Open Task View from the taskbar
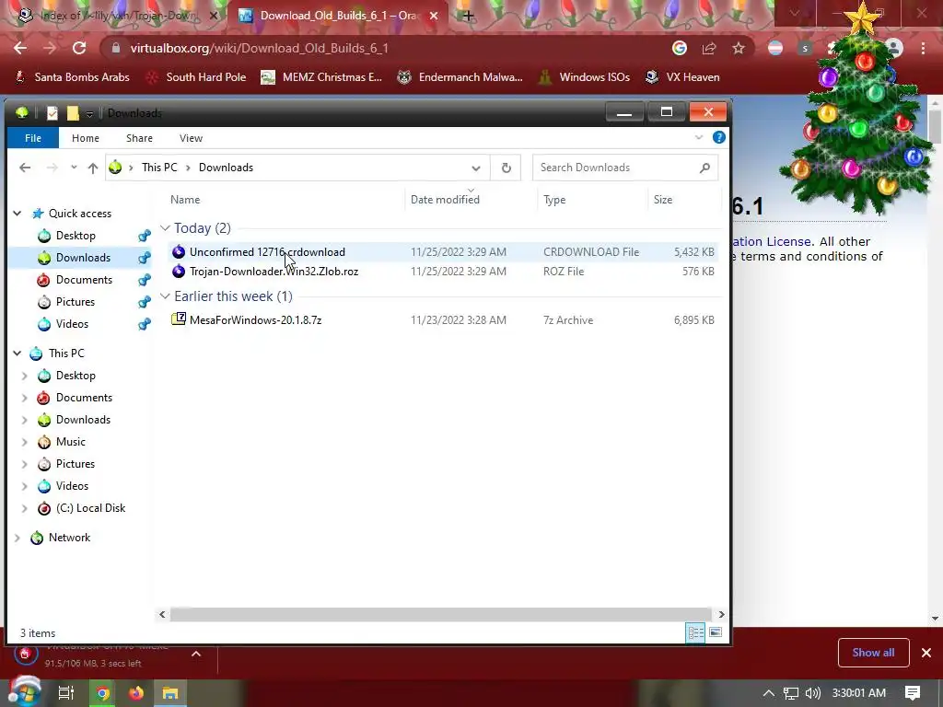Screen dimensions: 943x707 click(65, 693)
